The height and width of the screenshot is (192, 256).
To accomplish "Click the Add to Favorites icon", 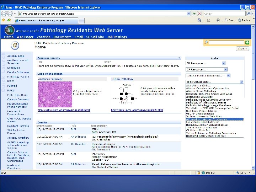I will coord(9,20).
